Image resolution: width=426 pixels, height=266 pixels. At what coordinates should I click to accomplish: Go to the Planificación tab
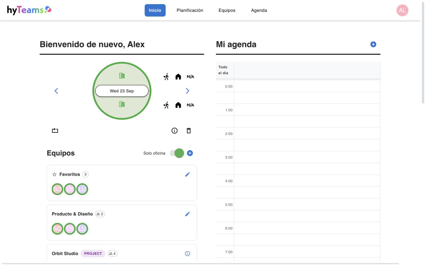click(190, 10)
